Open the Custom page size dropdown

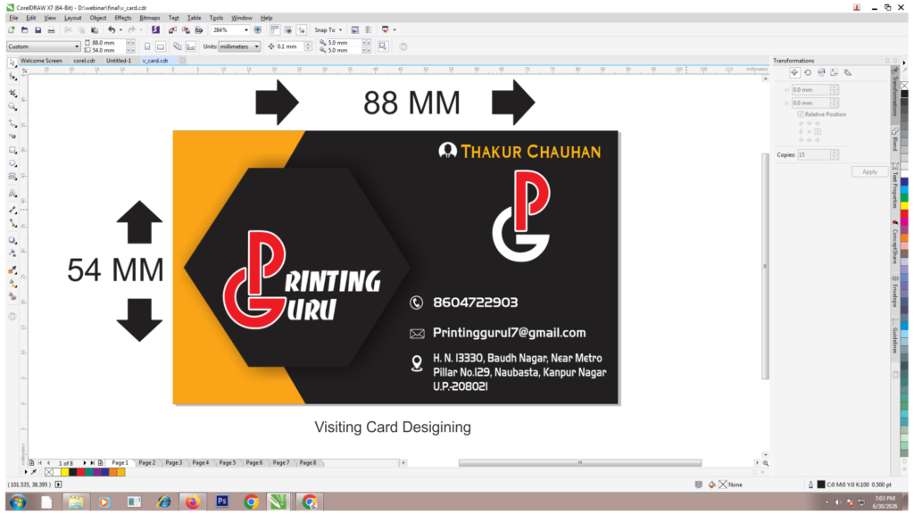(x=44, y=46)
